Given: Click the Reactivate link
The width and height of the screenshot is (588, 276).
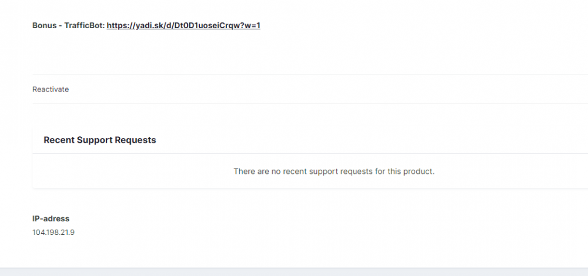Looking at the screenshot, I should pyautogui.click(x=51, y=89).
